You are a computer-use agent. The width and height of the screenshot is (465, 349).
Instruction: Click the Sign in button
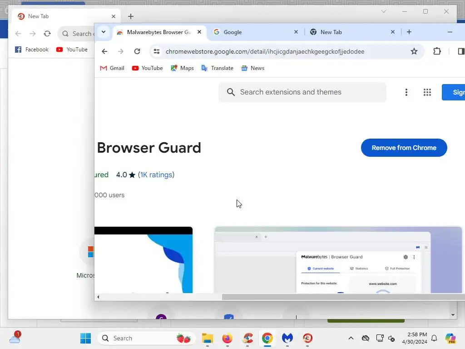click(454, 92)
